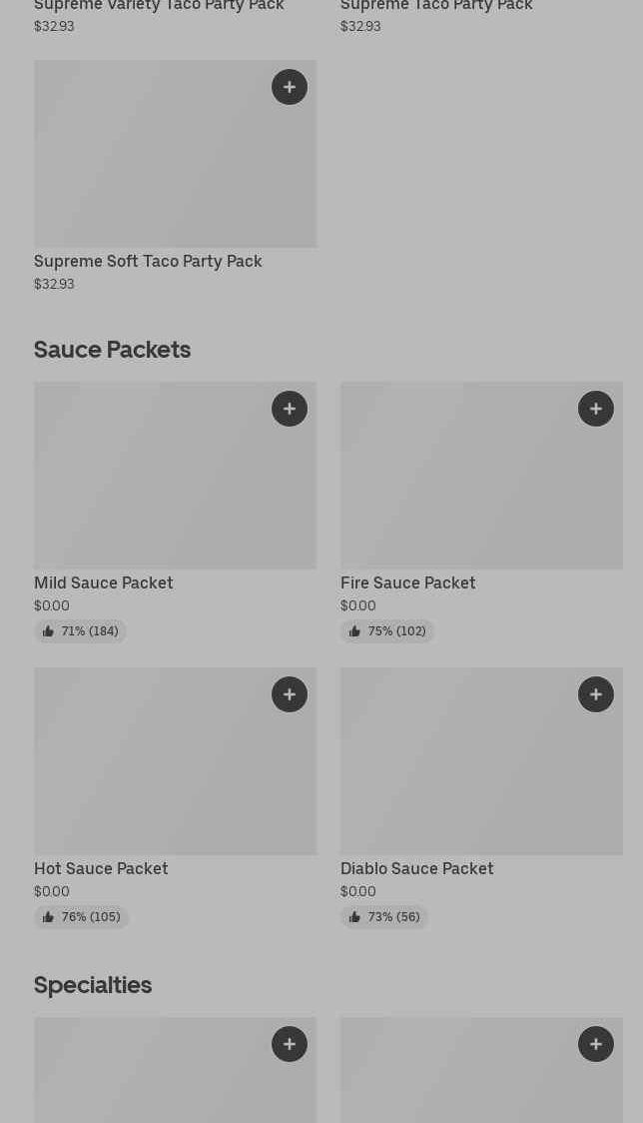The height and width of the screenshot is (1123, 643).
Task: Add Supreme Soft Taco Party Pack to cart
Action: pyautogui.click(x=290, y=87)
